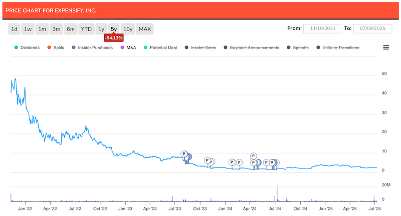The image size is (401, 216).
Task: Show the MAX time range
Action: (145, 29)
